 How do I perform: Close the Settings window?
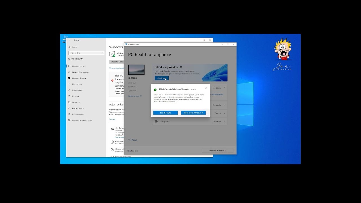(210, 40)
